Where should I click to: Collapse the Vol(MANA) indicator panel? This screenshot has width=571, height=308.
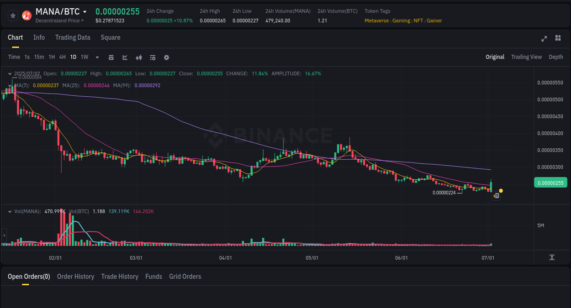tap(10, 210)
